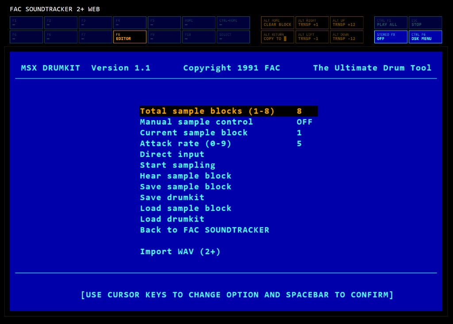Image resolution: width=453 pixels, height=324 pixels.
Task: Choose Hear sample block menu entry
Action: [186, 176]
